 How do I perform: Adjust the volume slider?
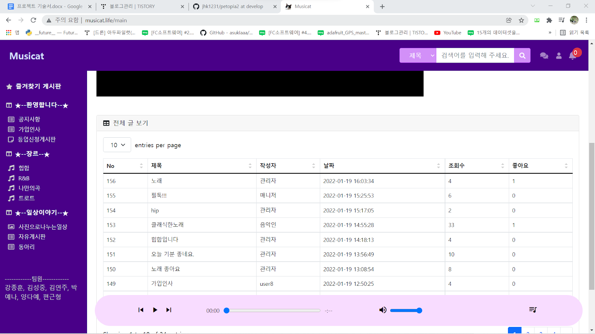[406, 311]
